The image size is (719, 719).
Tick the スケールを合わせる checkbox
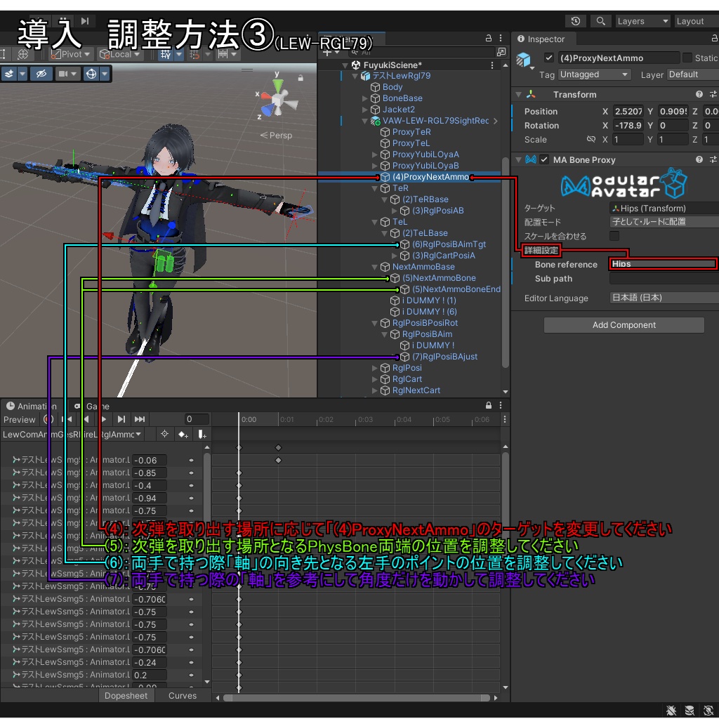pyautogui.click(x=614, y=236)
